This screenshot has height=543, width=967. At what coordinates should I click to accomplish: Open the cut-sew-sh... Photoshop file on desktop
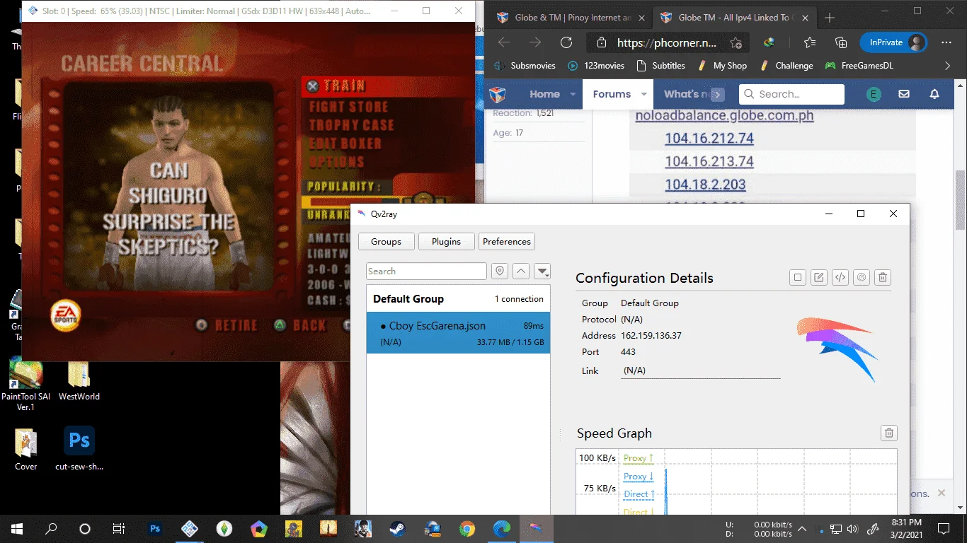[x=79, y=448]
